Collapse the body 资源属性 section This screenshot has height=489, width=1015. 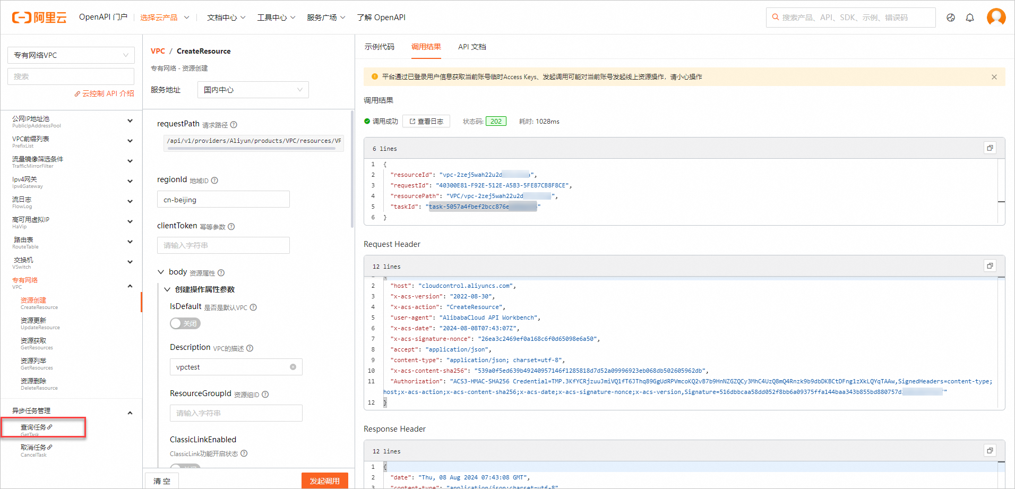pyautogui.click(x=161, y=272)
